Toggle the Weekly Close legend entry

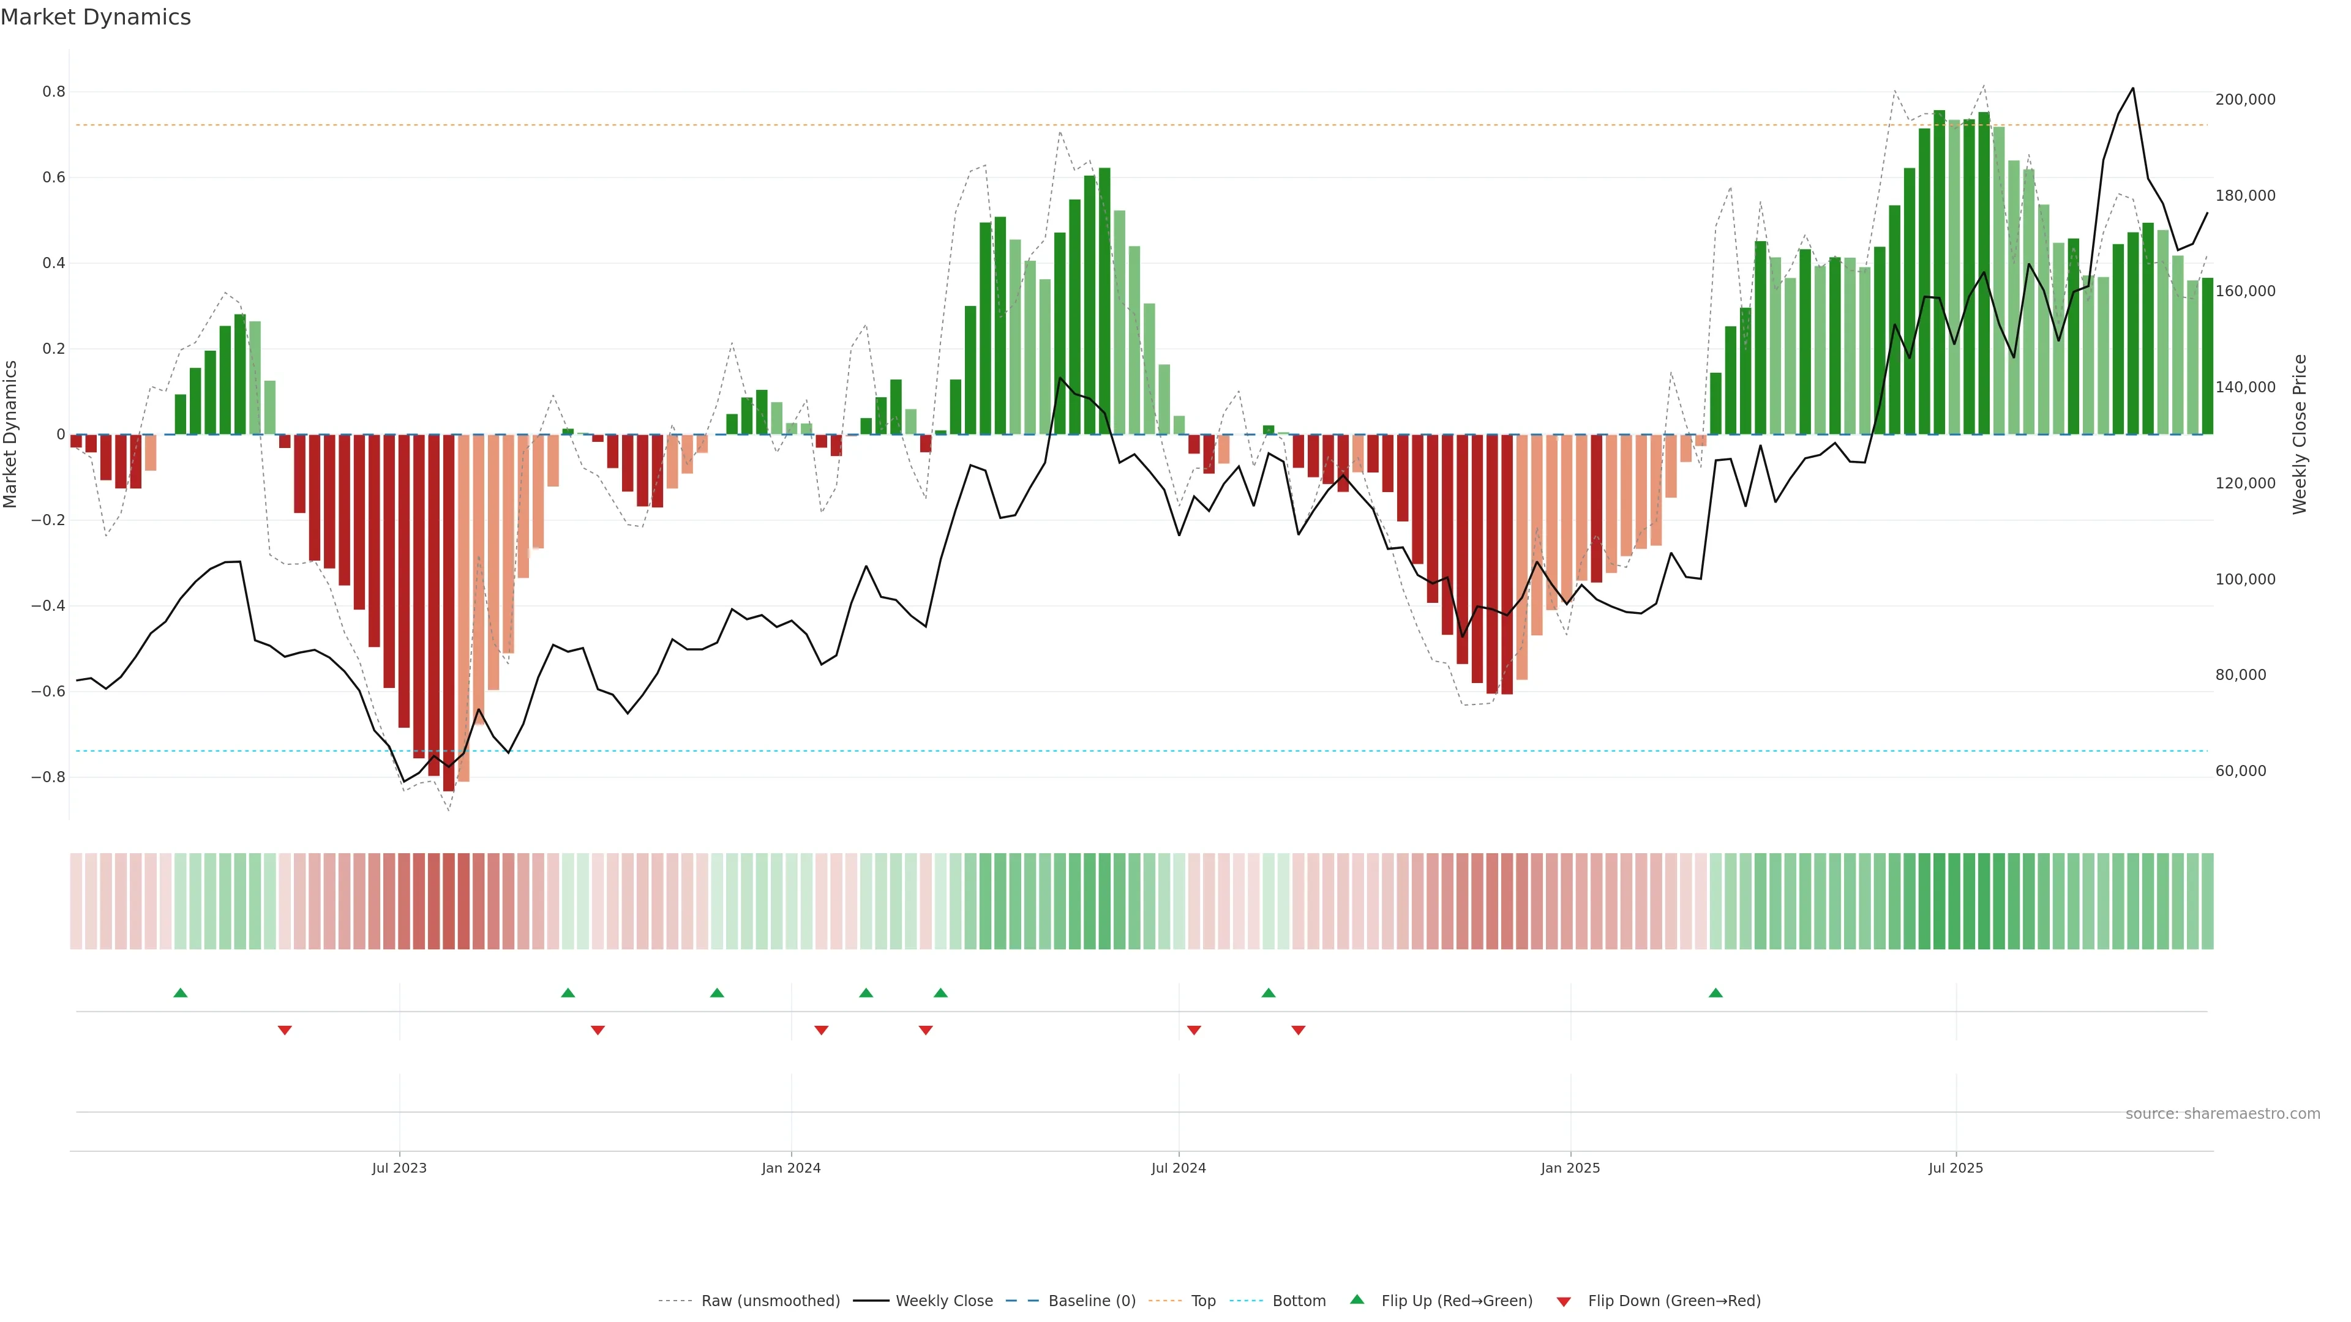(943, 1301)
